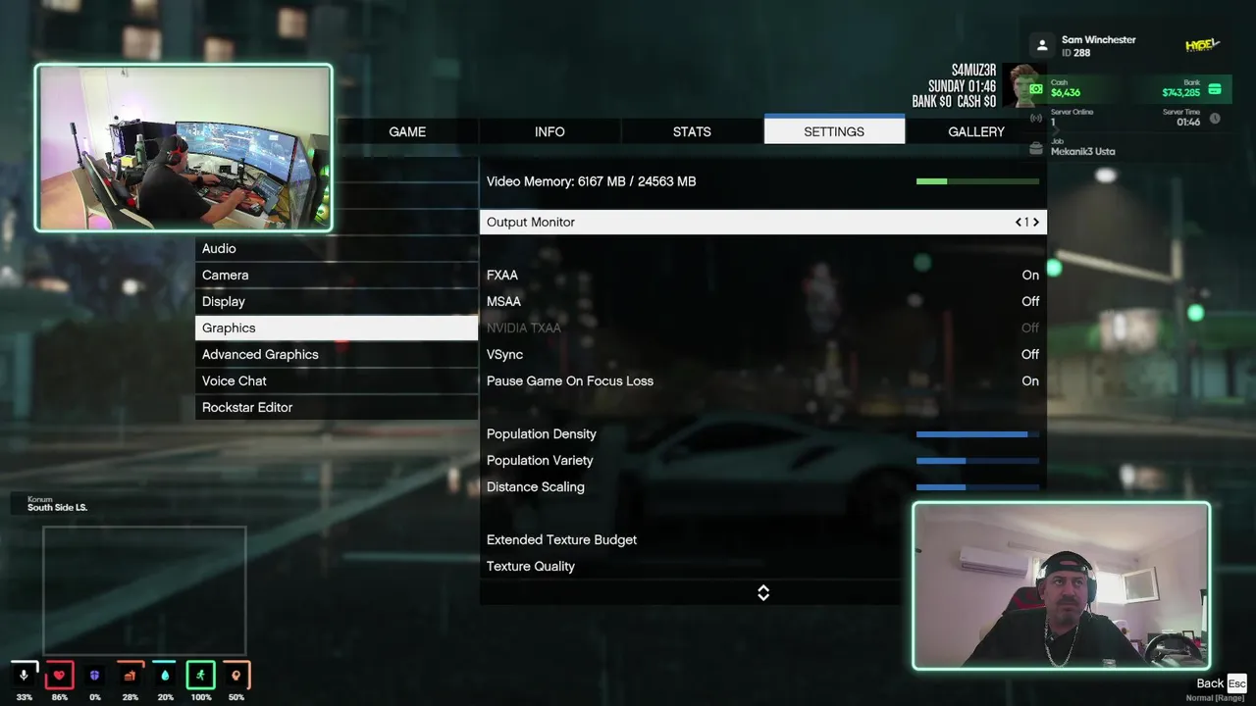Open the GALLERY tab
This screenshot has width=1256, height=706.
pyautogui.click(x=976, y=131)
